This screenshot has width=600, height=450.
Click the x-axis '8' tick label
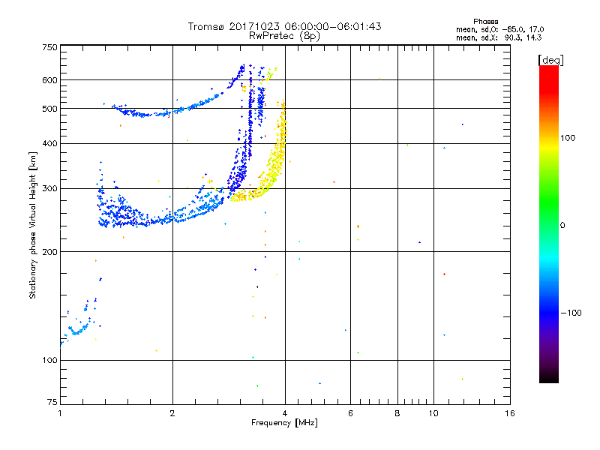397,413
